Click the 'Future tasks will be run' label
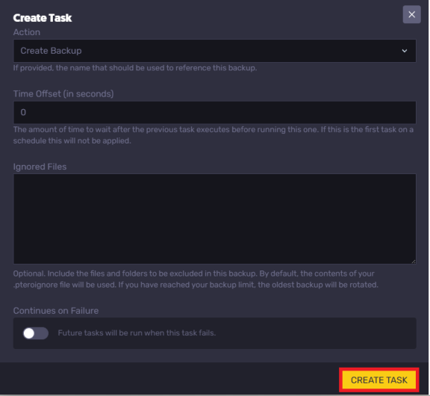The width and height of the screenshot is (430, 396). click(137, 333)
